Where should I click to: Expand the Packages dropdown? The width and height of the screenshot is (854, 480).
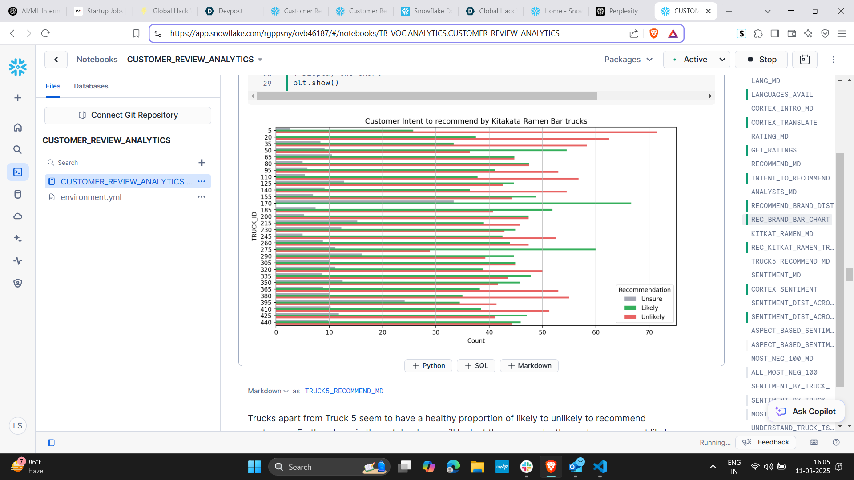pos(628,60)
